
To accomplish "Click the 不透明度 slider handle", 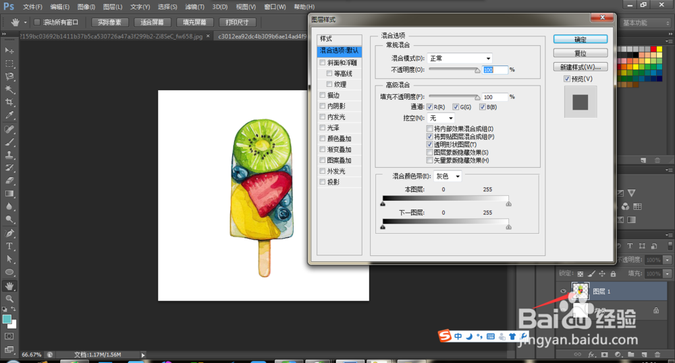I will 477,71.
